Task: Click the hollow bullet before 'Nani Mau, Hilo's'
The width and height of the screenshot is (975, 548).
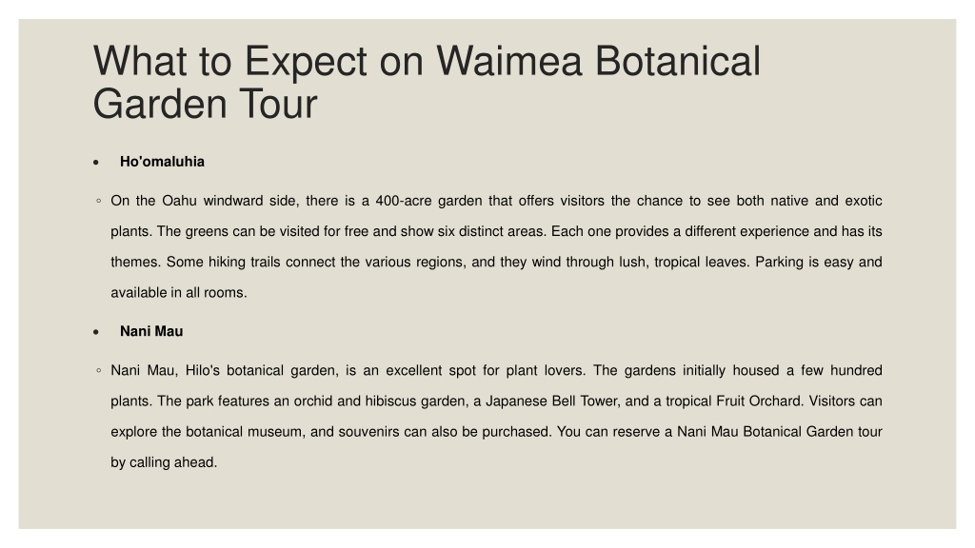Action: [99, 370]
